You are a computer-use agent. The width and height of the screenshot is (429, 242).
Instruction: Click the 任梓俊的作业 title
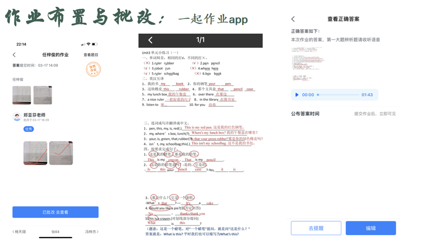(55, 55)
